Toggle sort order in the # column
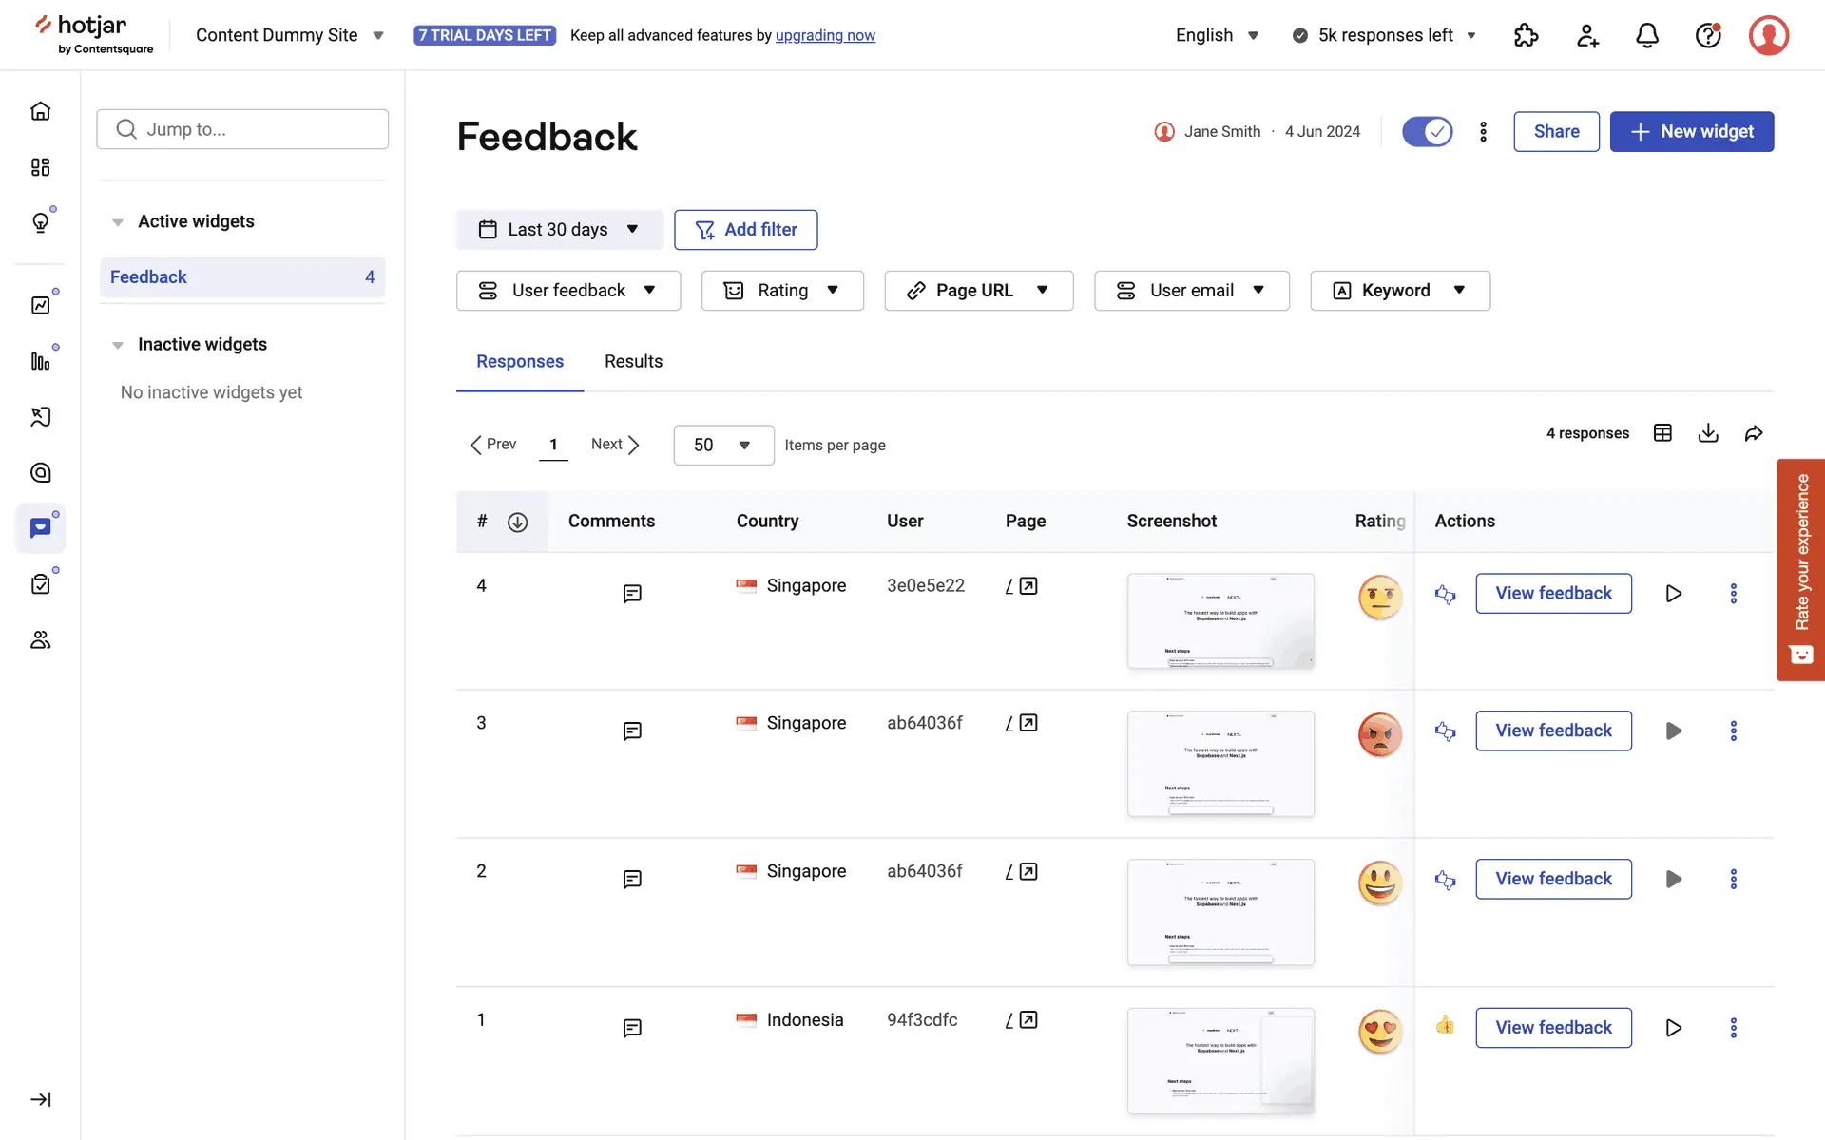 [517, 522]
